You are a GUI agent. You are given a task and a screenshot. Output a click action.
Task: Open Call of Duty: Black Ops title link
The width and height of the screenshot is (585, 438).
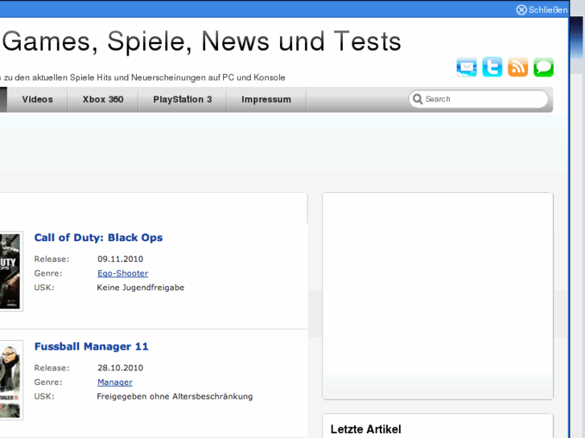98,237
